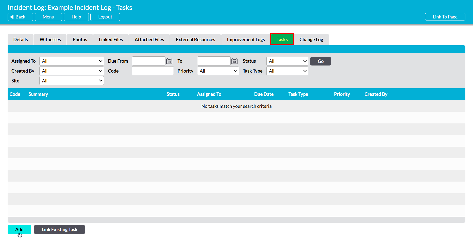473x240 pixels.
Task: Open the Photos tab
Action: [x=80, y=39]
